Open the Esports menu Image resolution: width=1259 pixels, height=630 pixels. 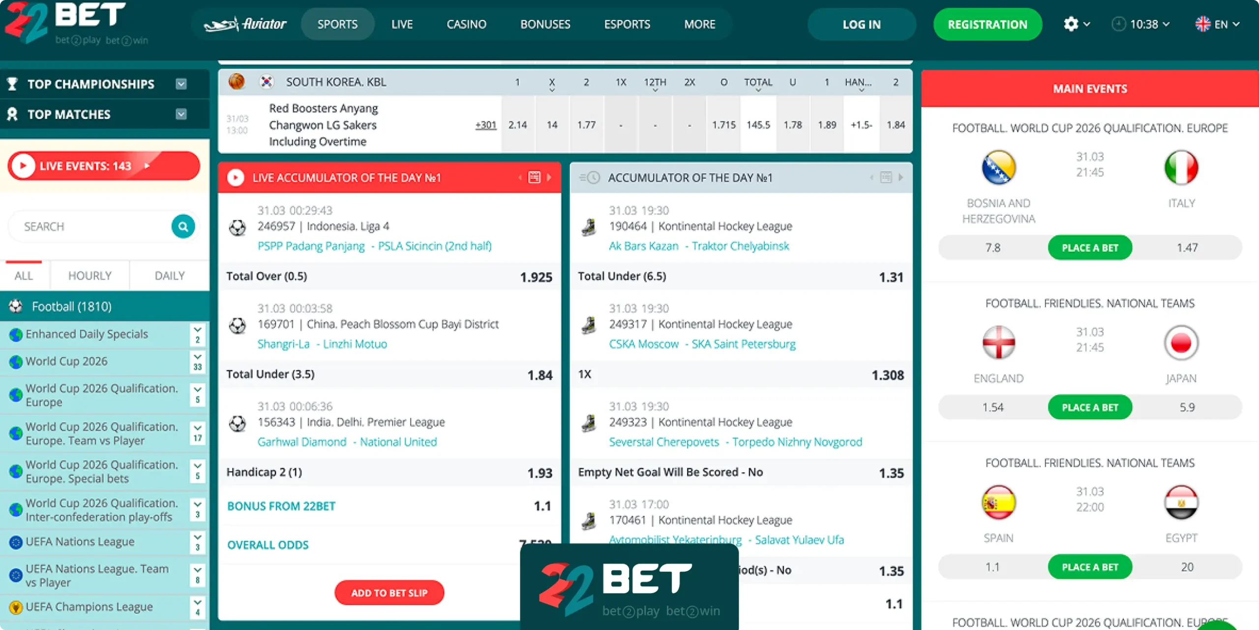pos(627,24)
